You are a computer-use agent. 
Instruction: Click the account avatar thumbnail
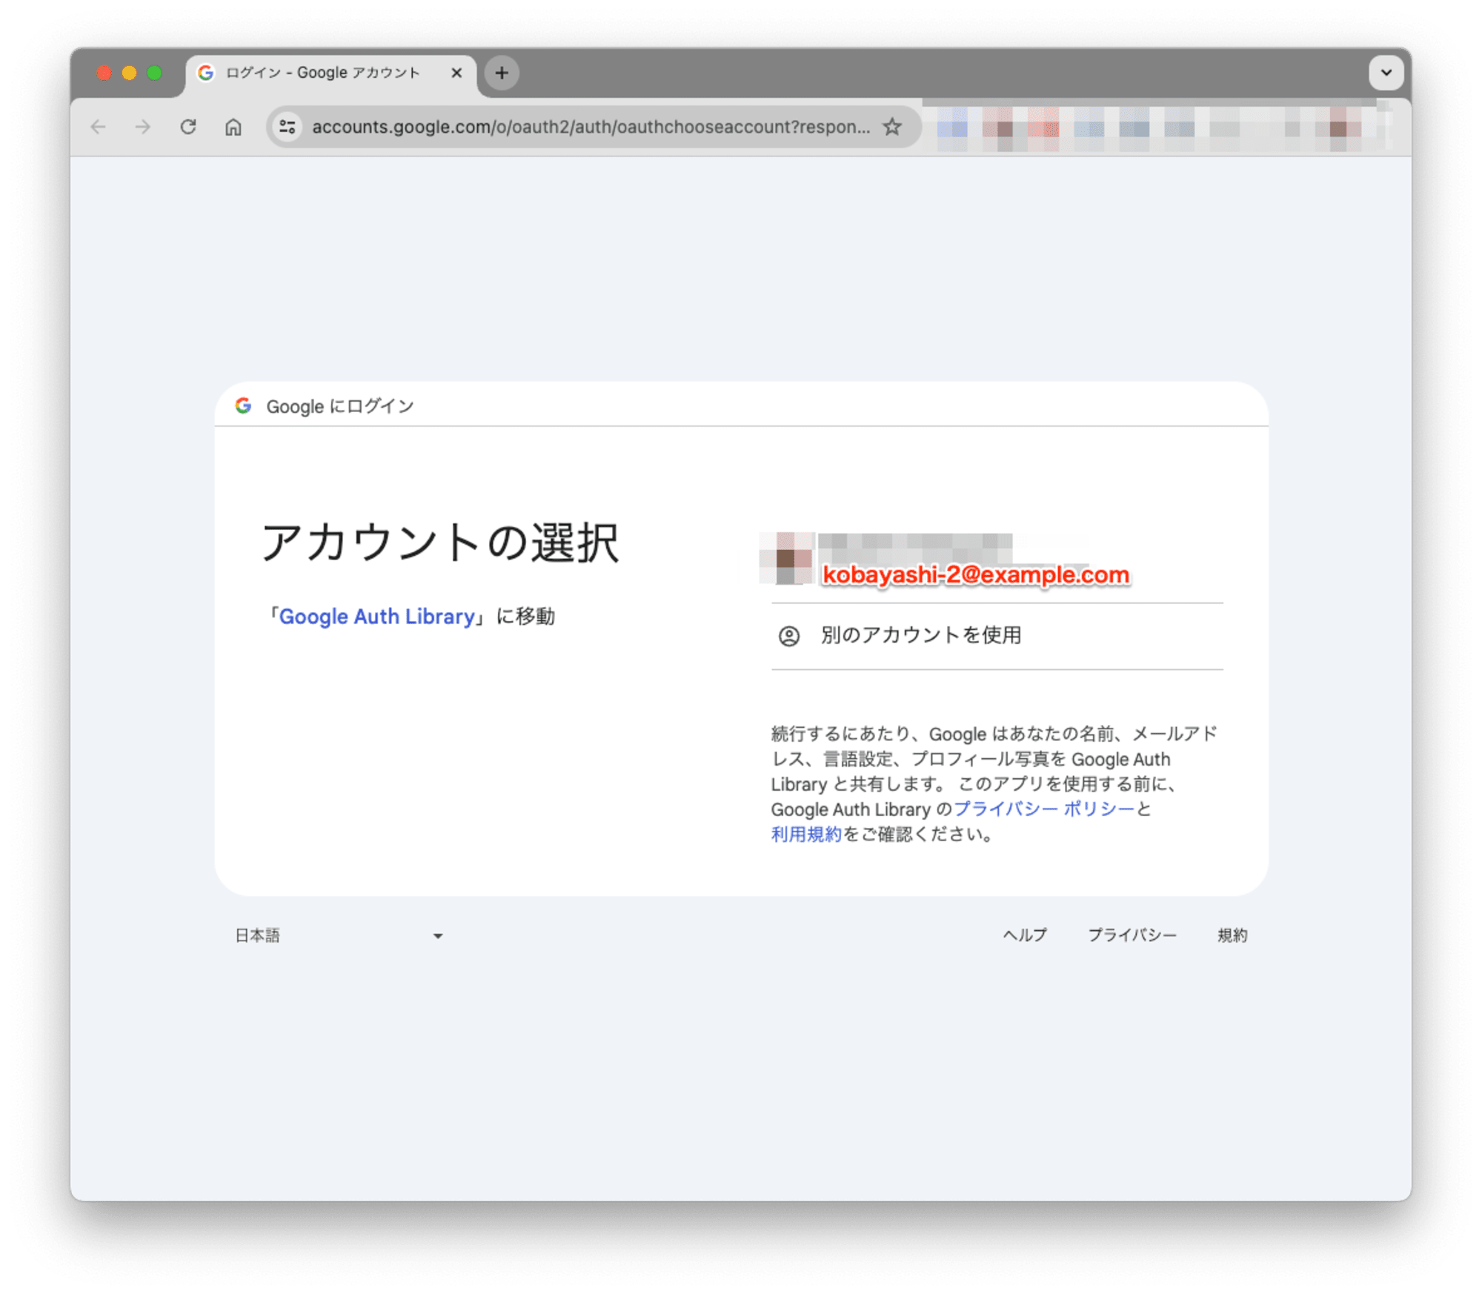pos(788,558)
